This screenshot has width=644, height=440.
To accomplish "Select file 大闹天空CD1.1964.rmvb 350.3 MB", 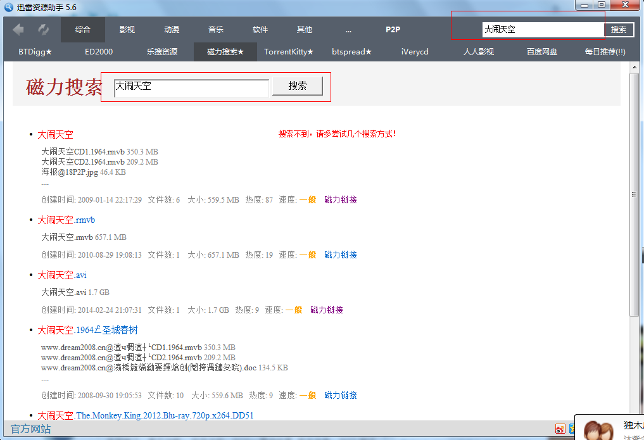I will coord(100,152).
